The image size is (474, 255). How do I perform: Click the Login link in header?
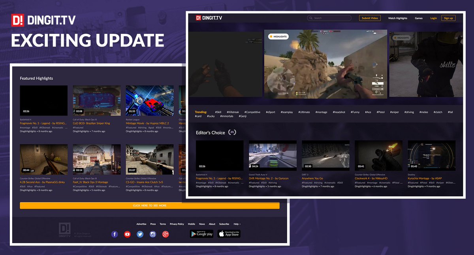pyautogui.click(x=434, y=18)
